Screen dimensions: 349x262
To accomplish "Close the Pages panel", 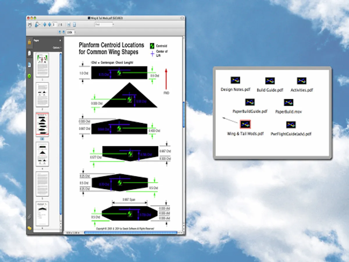I will point(60,40).
